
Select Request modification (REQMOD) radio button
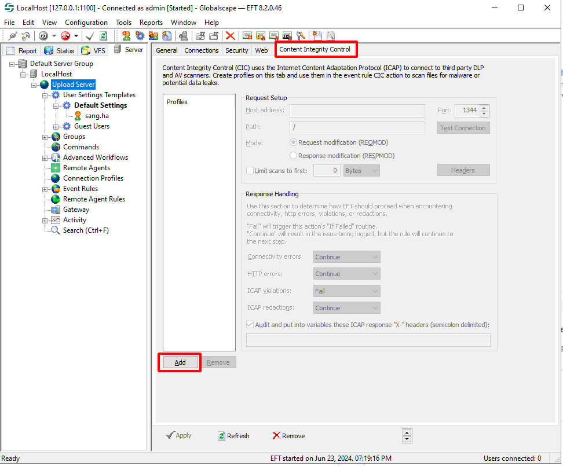293,142
